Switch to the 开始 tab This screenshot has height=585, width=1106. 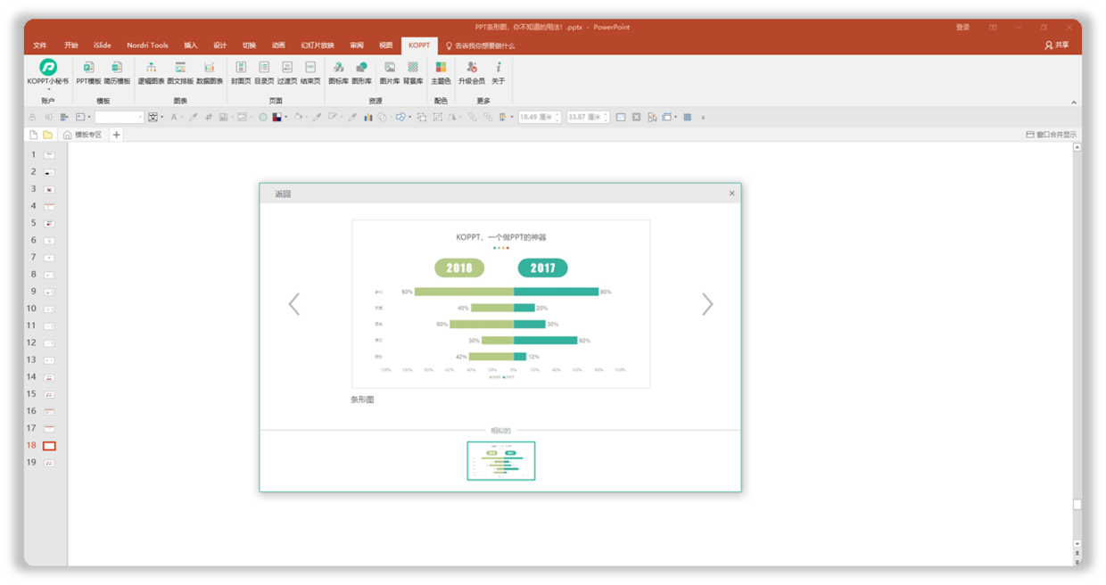71,45
